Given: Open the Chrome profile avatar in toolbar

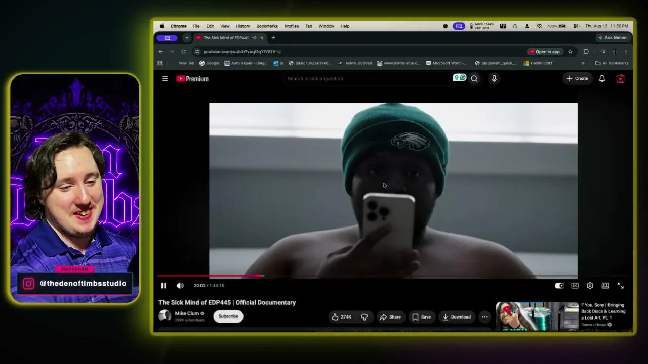Looking at the screenshot, I should [x=615, y=51].
